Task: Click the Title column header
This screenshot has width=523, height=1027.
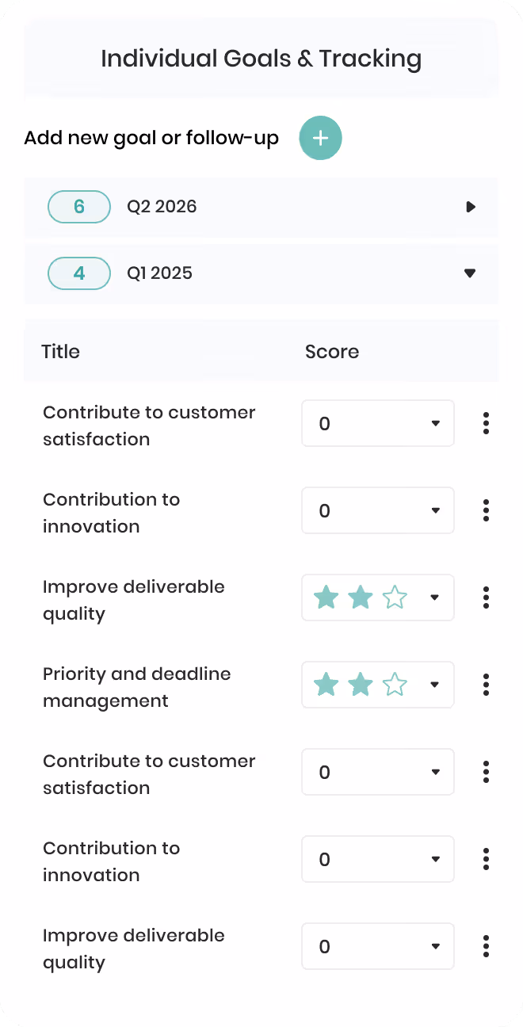Action: (x=61, y=352)
